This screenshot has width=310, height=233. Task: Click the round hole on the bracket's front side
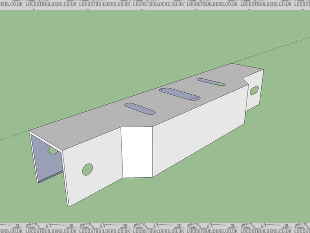[87, 169]
